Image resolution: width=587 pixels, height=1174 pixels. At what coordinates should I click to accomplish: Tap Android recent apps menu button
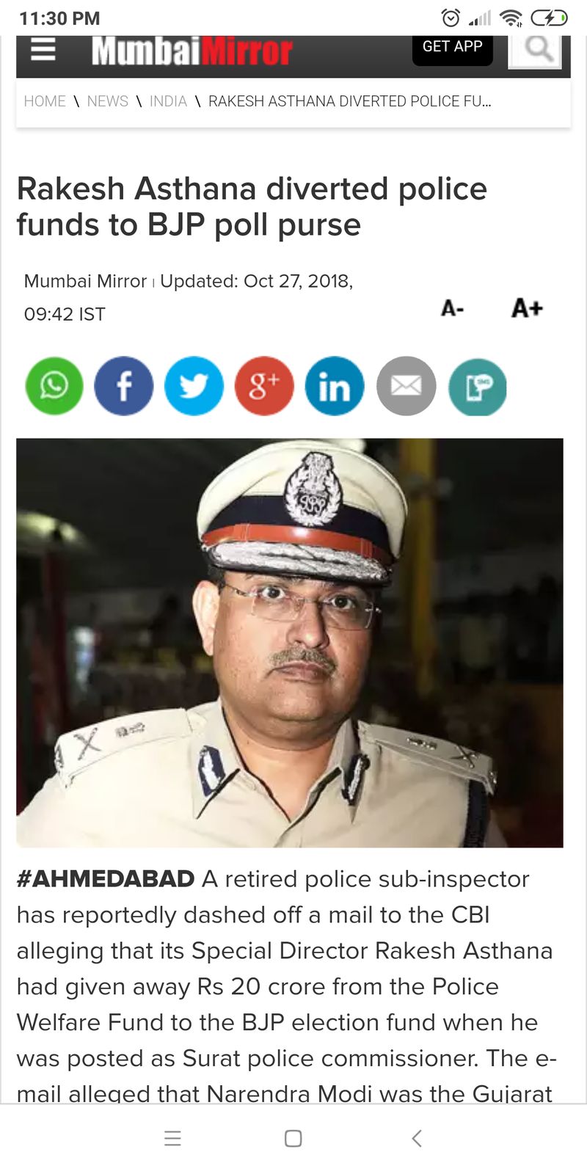click(172, 1138)
